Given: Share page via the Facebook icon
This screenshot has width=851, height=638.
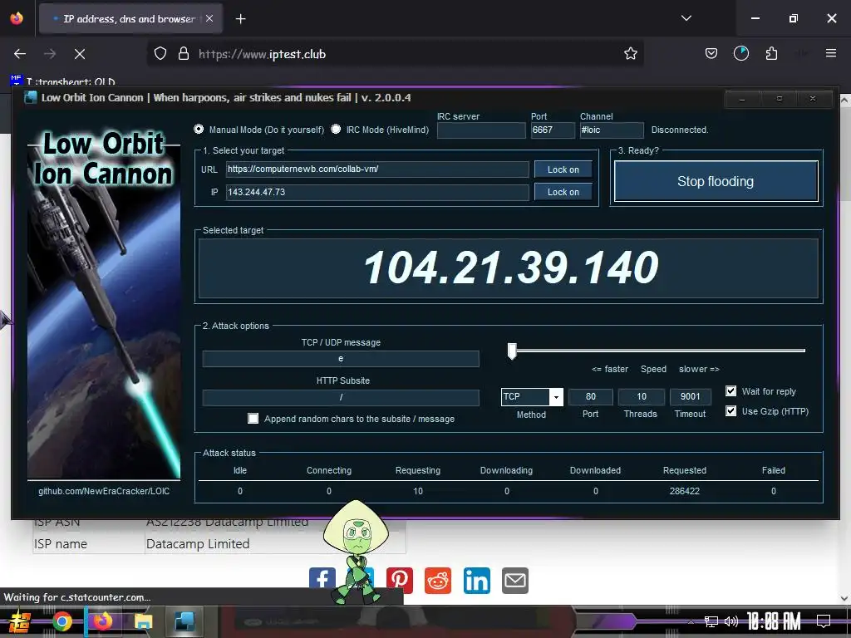Looking at the screenshot, I should coord(322,580).
